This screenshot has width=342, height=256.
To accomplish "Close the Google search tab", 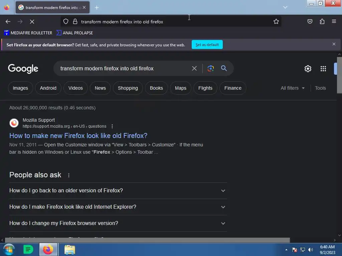I will point(84,7).
